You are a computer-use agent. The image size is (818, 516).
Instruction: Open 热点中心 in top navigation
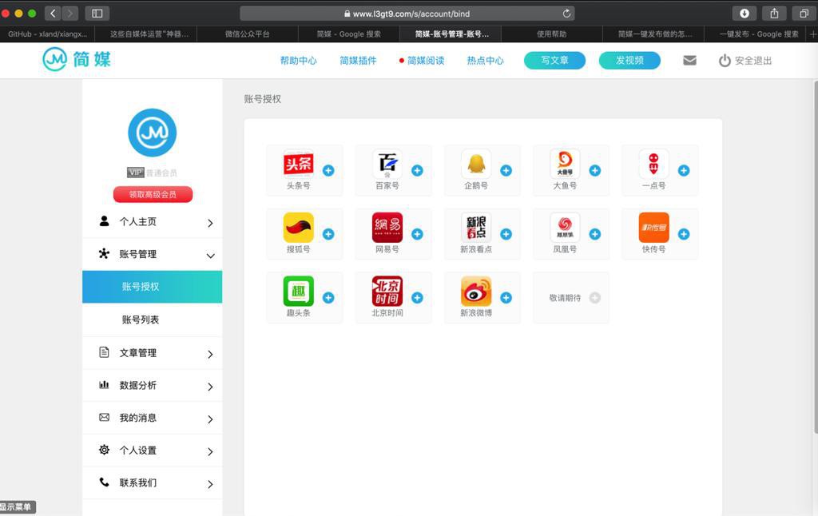click(x=485, y=61)
